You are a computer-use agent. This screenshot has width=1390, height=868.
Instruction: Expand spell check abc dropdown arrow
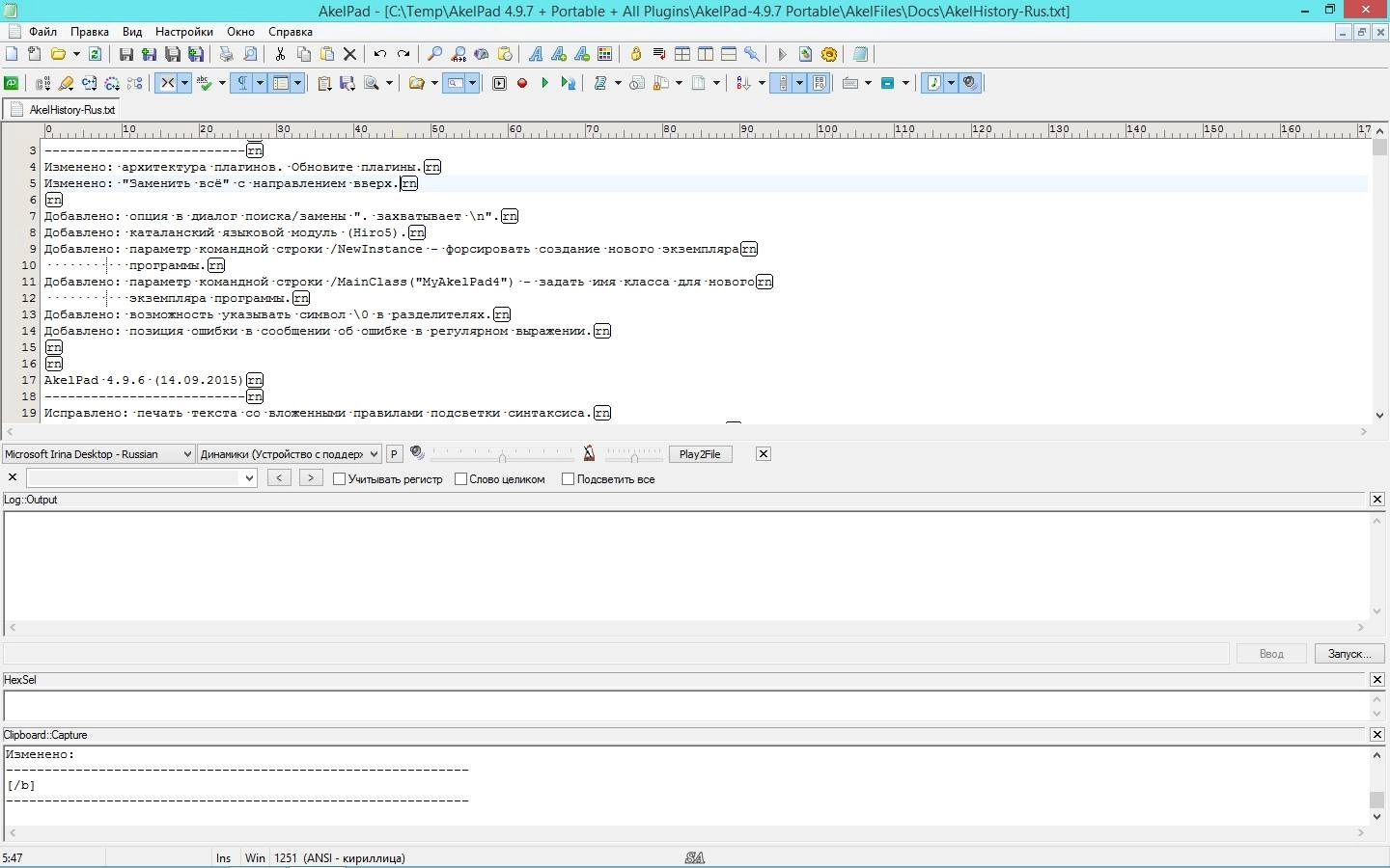[222, 83]
